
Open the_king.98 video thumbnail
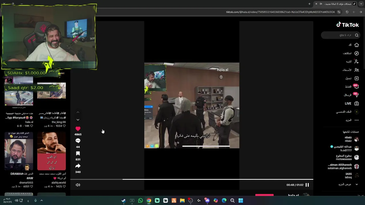[51, 91]
